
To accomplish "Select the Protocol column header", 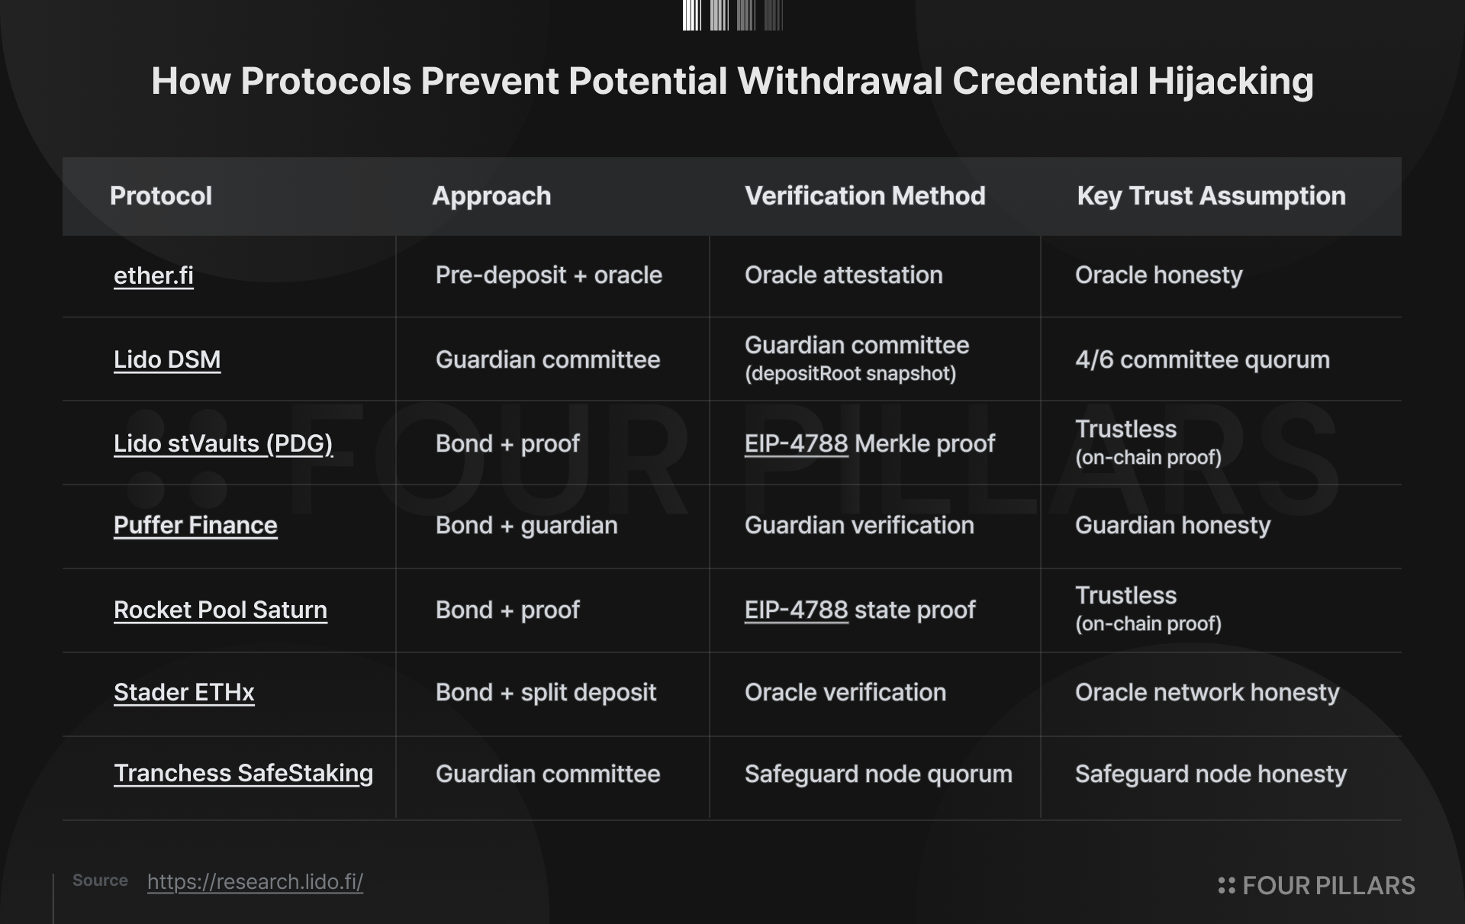I will coord(161,196).
